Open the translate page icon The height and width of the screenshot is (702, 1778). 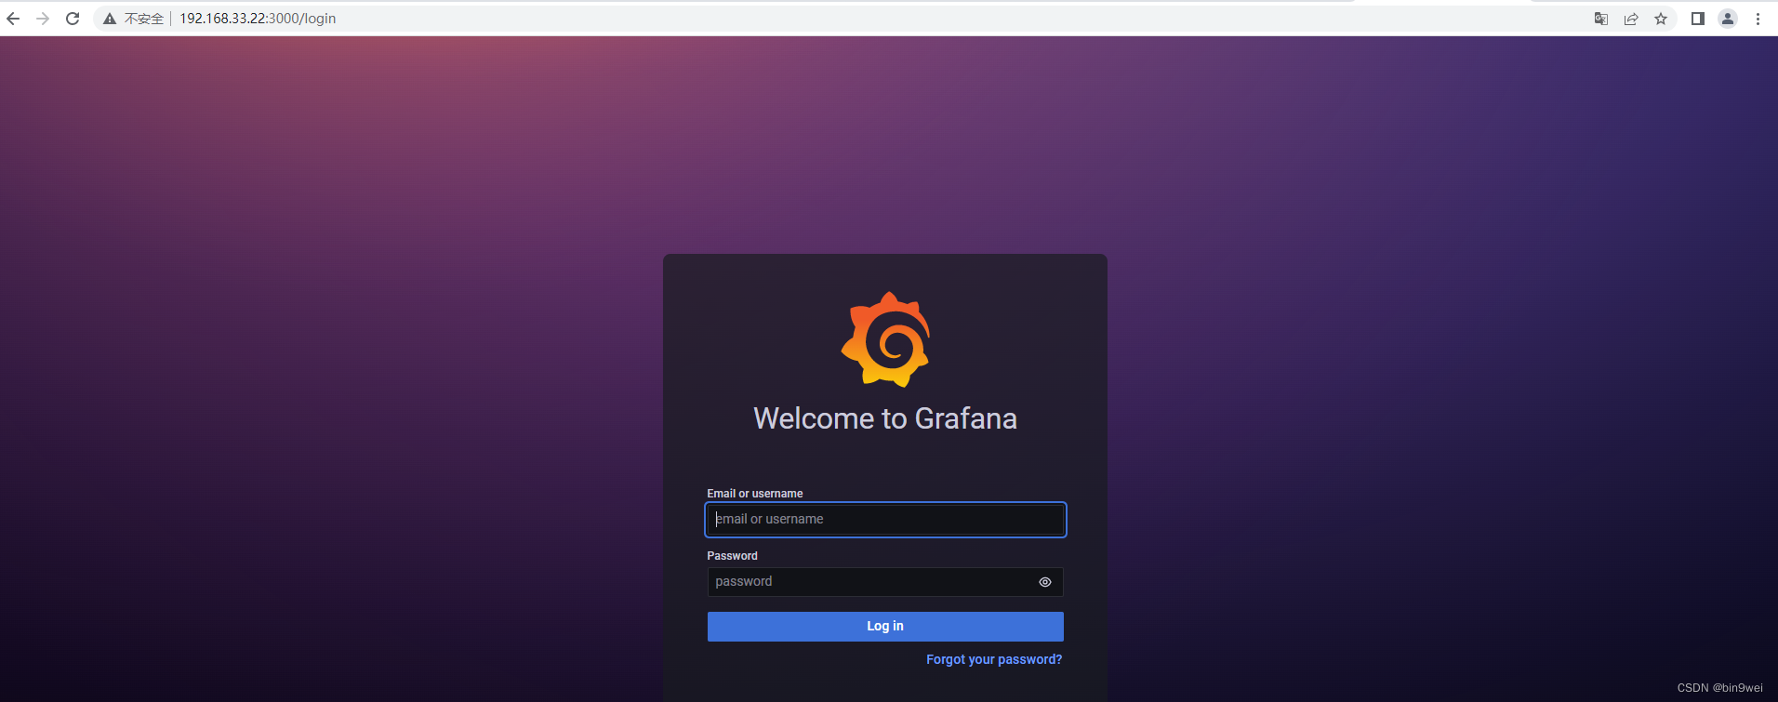pos(1601,19)
